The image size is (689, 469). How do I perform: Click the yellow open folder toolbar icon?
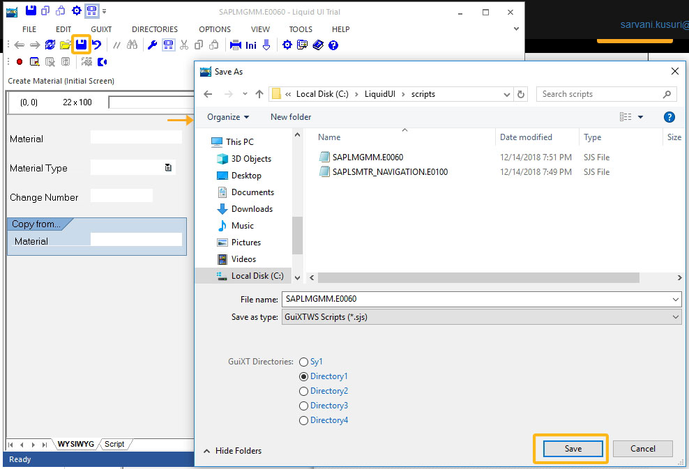click(65, 45)
